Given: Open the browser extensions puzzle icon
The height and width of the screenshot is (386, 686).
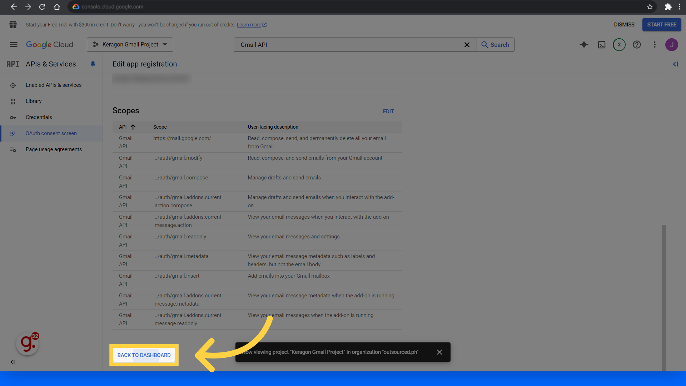Looking at the screenshot, I should pyautogui.click(x=668, y=7).
